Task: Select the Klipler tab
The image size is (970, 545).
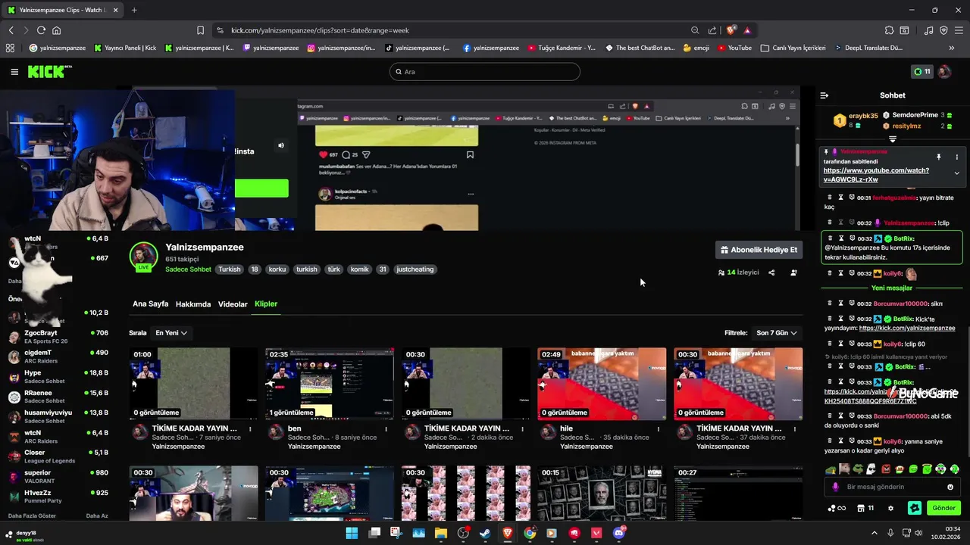Action: coord(266,304)
